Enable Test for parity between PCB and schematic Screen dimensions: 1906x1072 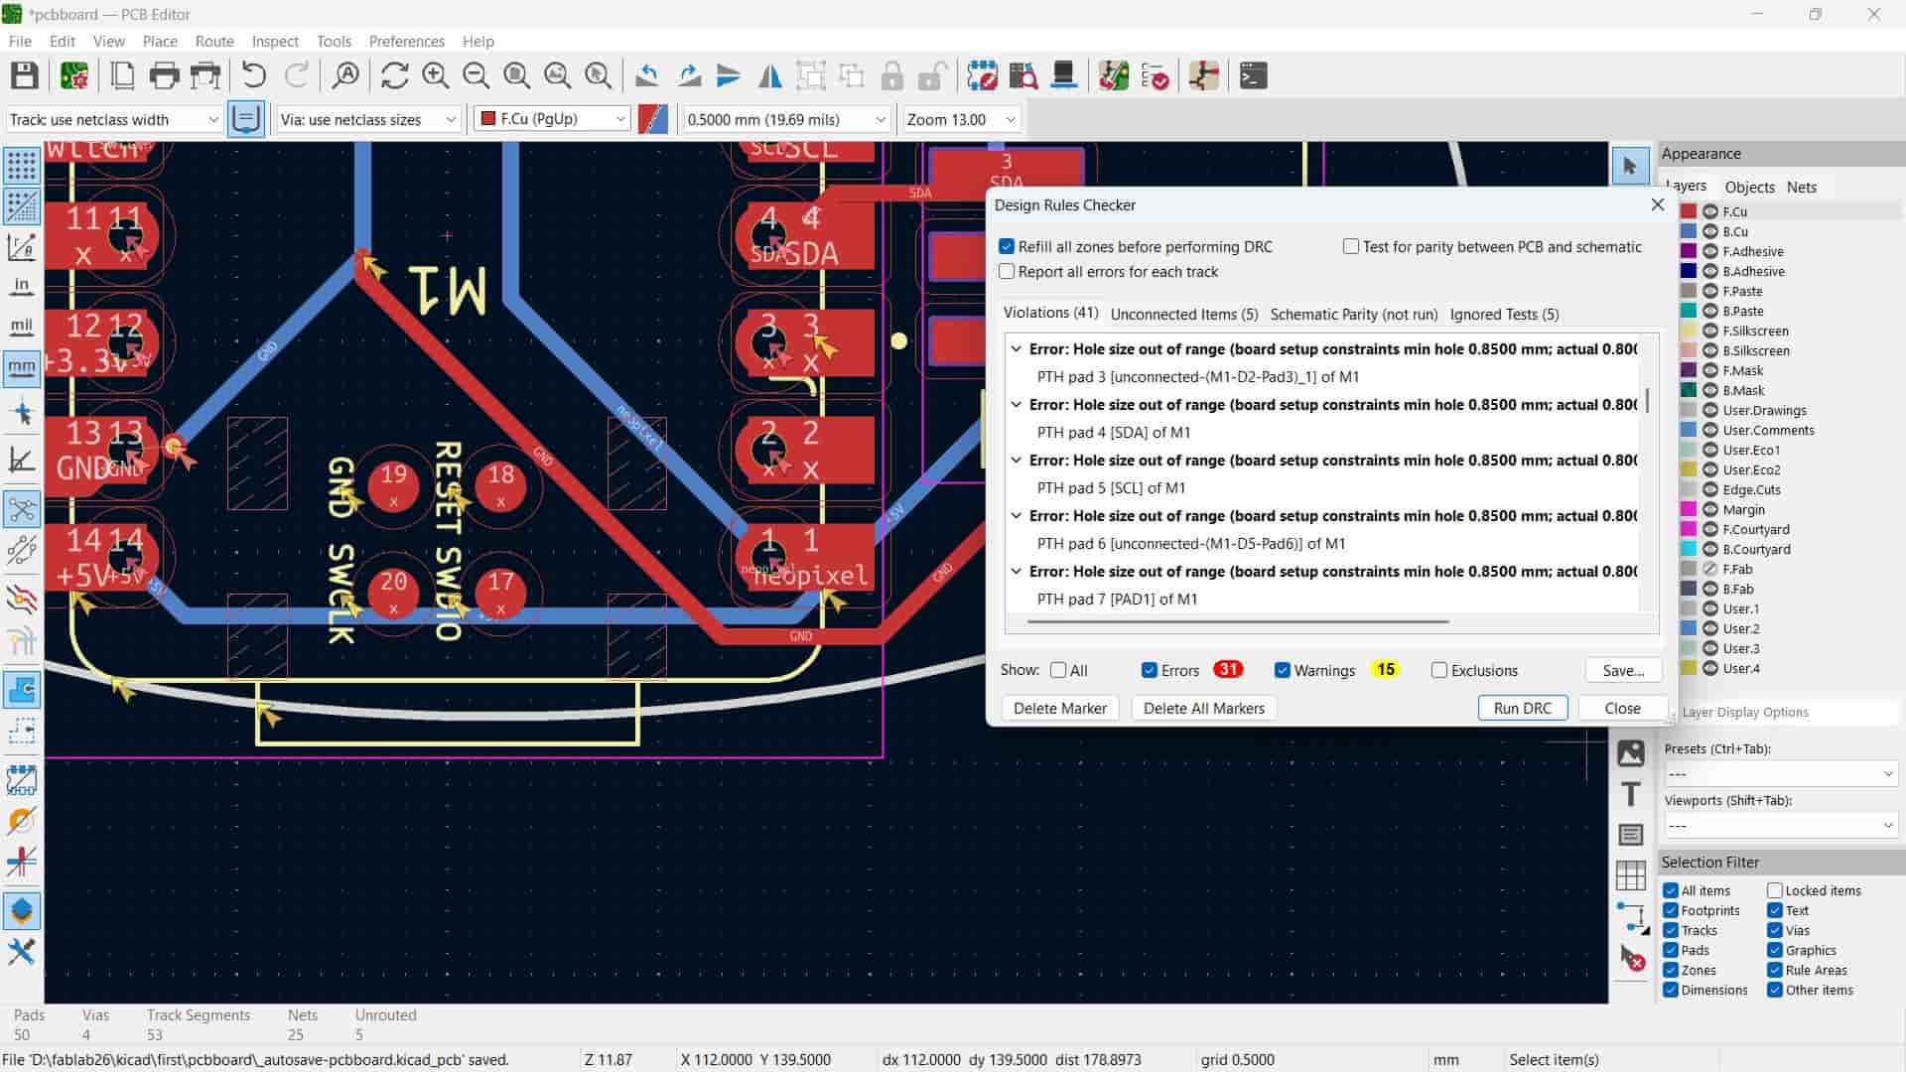(1351, 246)
